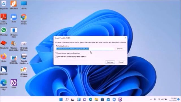Open the Zoom desktop shortcut
The width and height of the screenshot is (181, 102).
(14, 18)
